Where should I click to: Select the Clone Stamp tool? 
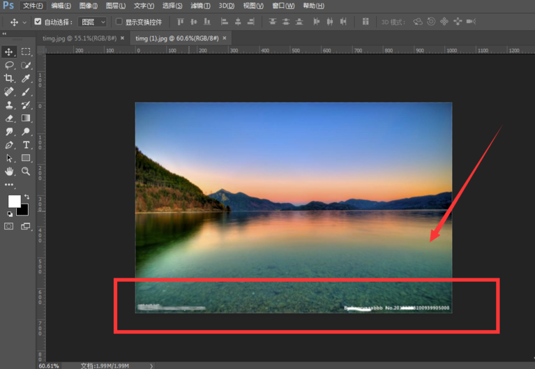pos(9,105)
